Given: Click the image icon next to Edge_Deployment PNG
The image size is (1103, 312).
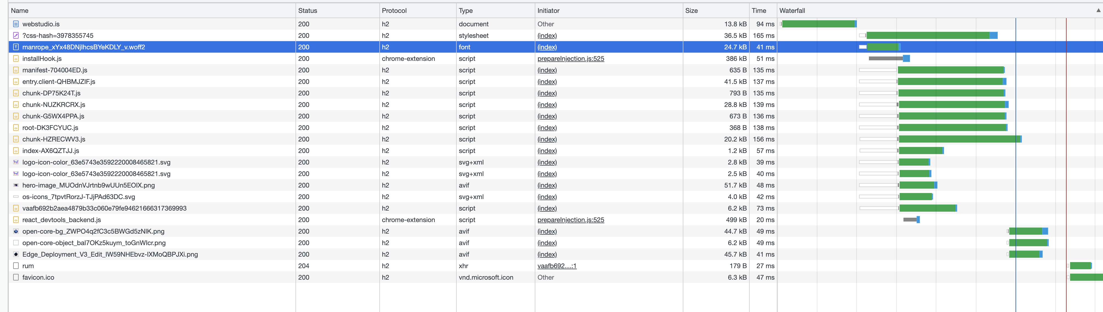Looking at the screenshot, I should [x=16, y=254].
